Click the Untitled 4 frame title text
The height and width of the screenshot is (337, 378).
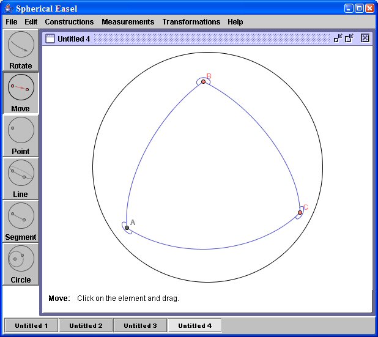pos(74,39)
